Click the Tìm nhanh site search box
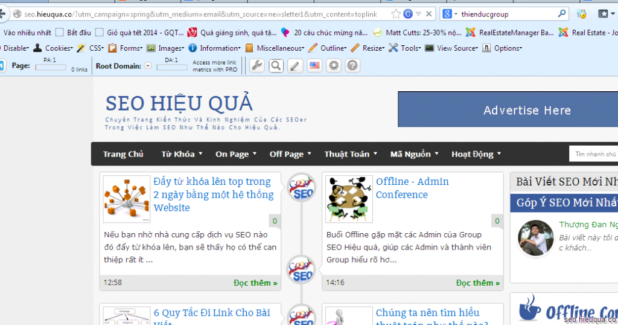The height and width of the screenshot is (325, 618). coord(594,154)
